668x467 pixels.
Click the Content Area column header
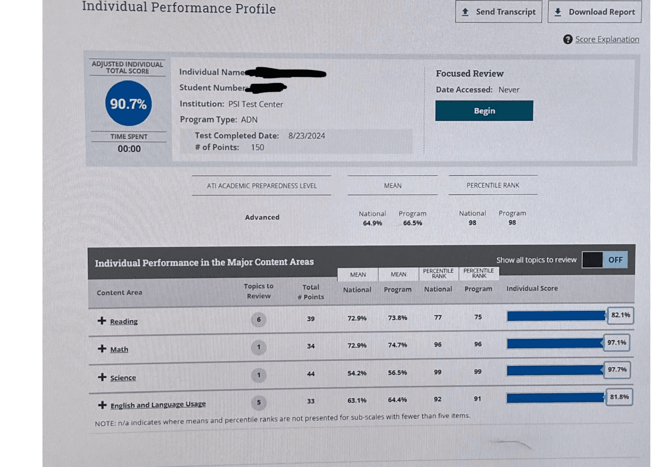[x=119, y=292]
